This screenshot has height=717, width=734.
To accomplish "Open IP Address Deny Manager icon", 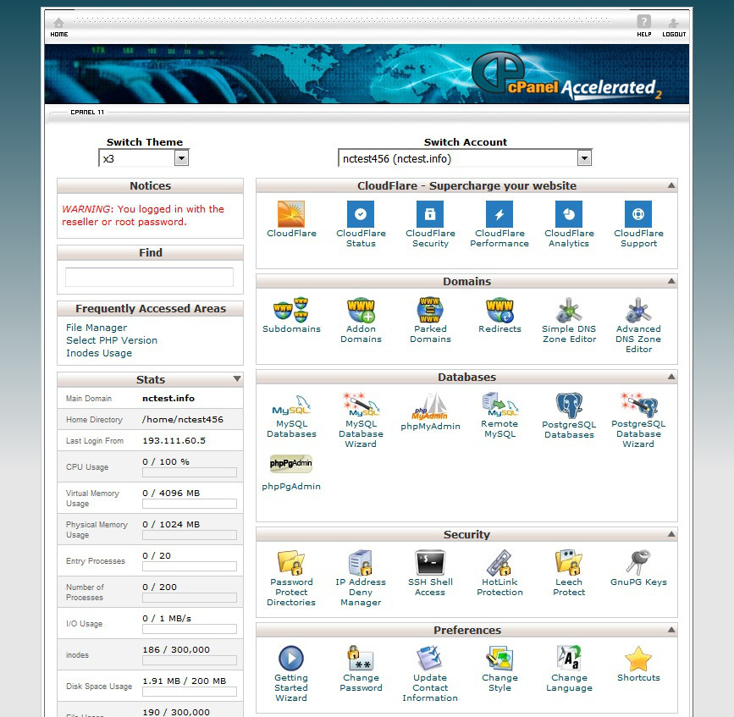I will pos(361,563).
